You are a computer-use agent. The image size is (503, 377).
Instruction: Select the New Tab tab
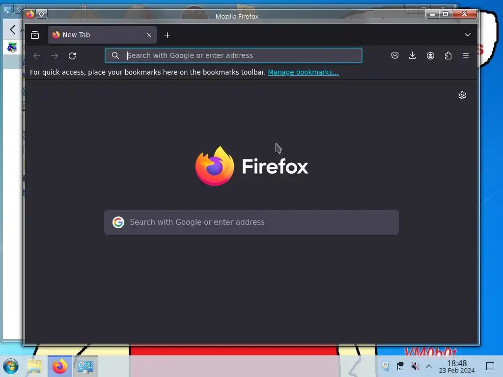[x=102, y=35]
